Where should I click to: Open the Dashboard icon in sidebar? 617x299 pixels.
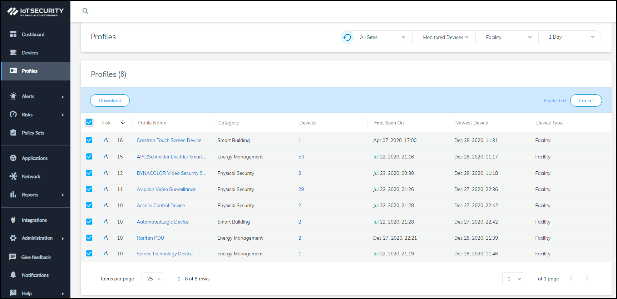(x=13, y=34)
